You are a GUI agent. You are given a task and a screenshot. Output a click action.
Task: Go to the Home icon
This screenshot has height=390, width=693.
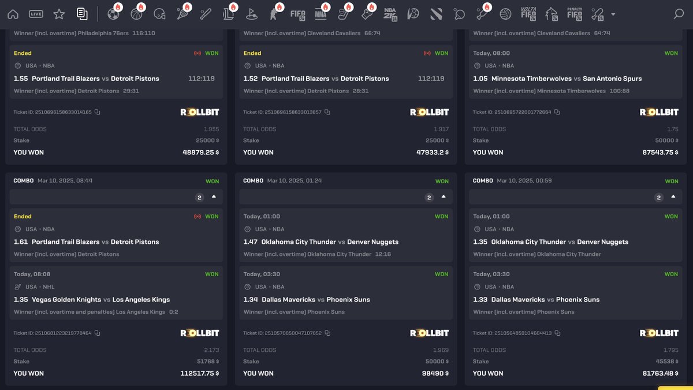[x=13, y=14]
